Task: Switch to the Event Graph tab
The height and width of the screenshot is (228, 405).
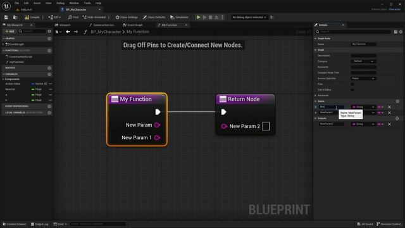Action: point(134,25)
